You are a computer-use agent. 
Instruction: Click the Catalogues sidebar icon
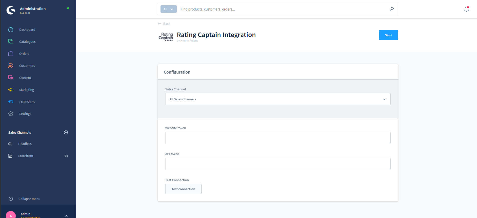coord(11,42)
